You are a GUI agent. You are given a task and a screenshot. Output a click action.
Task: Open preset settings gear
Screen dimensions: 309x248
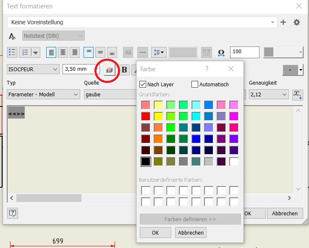[x=296, y=22]
